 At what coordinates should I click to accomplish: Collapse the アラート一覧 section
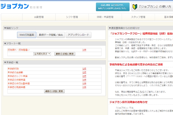12,43
